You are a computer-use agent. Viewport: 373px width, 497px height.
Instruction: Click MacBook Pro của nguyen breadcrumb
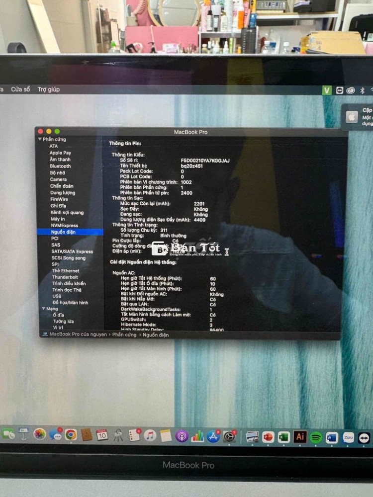78,334
